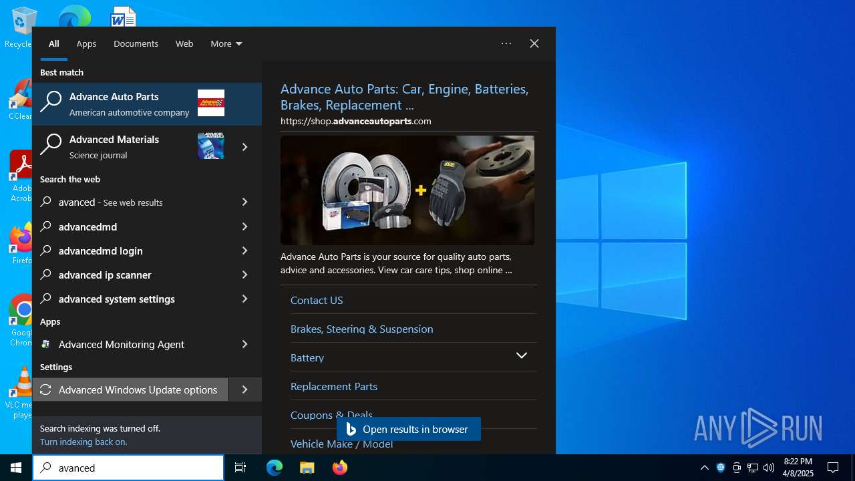855x481 pixels.
Task: Open the Windows Start menu
Action: point(16,468)
